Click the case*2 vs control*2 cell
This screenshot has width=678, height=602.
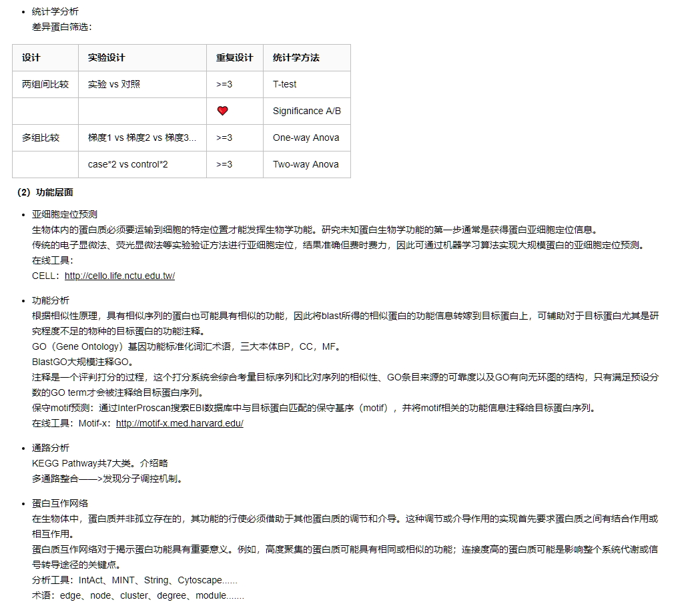click(127, 165)
